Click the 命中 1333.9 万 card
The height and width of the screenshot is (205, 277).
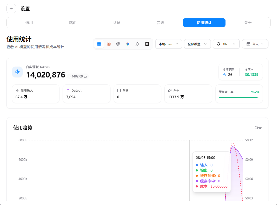pos(188,94)
